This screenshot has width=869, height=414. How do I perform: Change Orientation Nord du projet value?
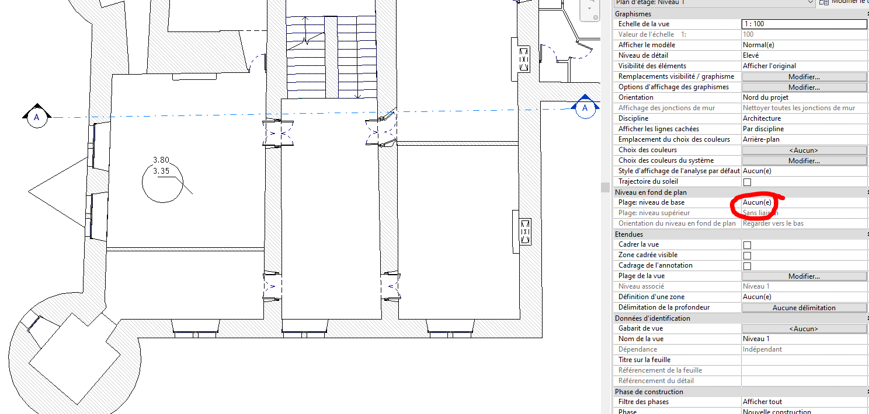tap(804, 97)
